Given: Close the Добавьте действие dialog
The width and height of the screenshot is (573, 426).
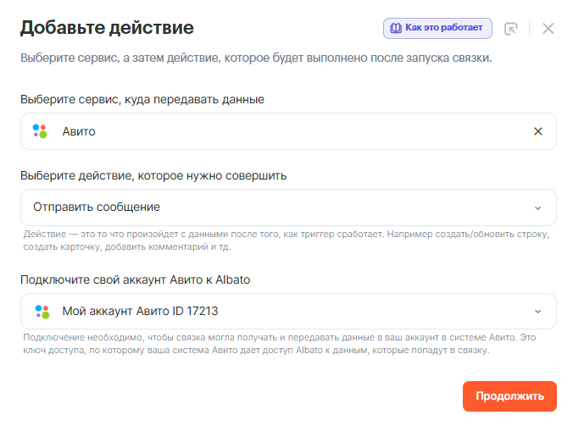Looking at the screenshot, I should (x=548, y=28).
